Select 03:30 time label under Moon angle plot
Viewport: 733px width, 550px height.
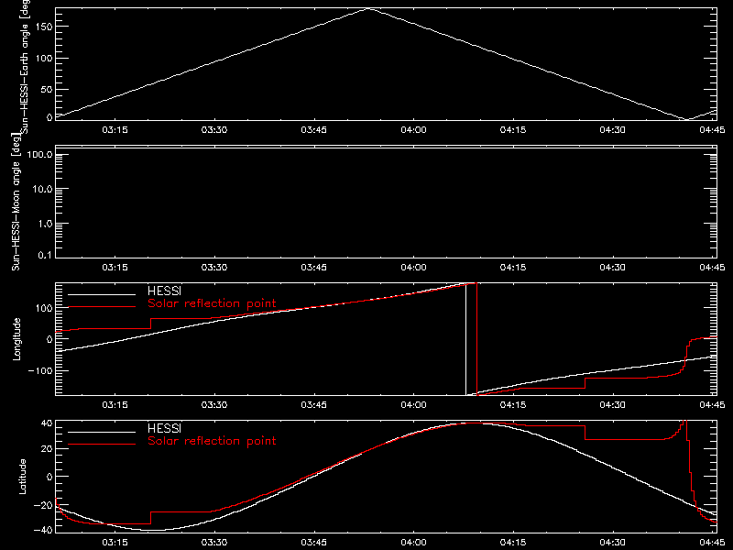click(214, 267)
